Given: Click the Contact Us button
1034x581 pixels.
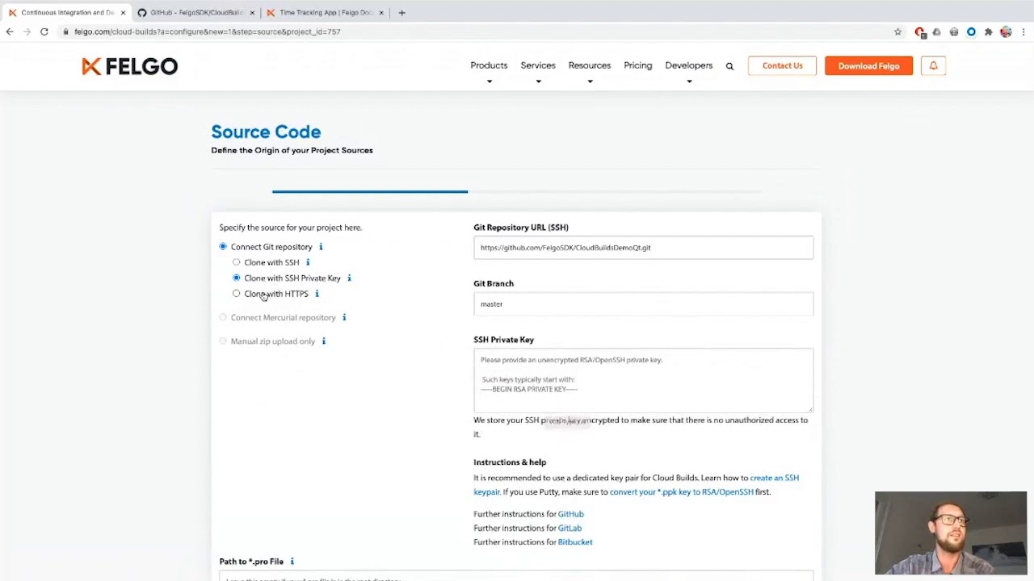Looking at the screenshot, I should point(783,65).
